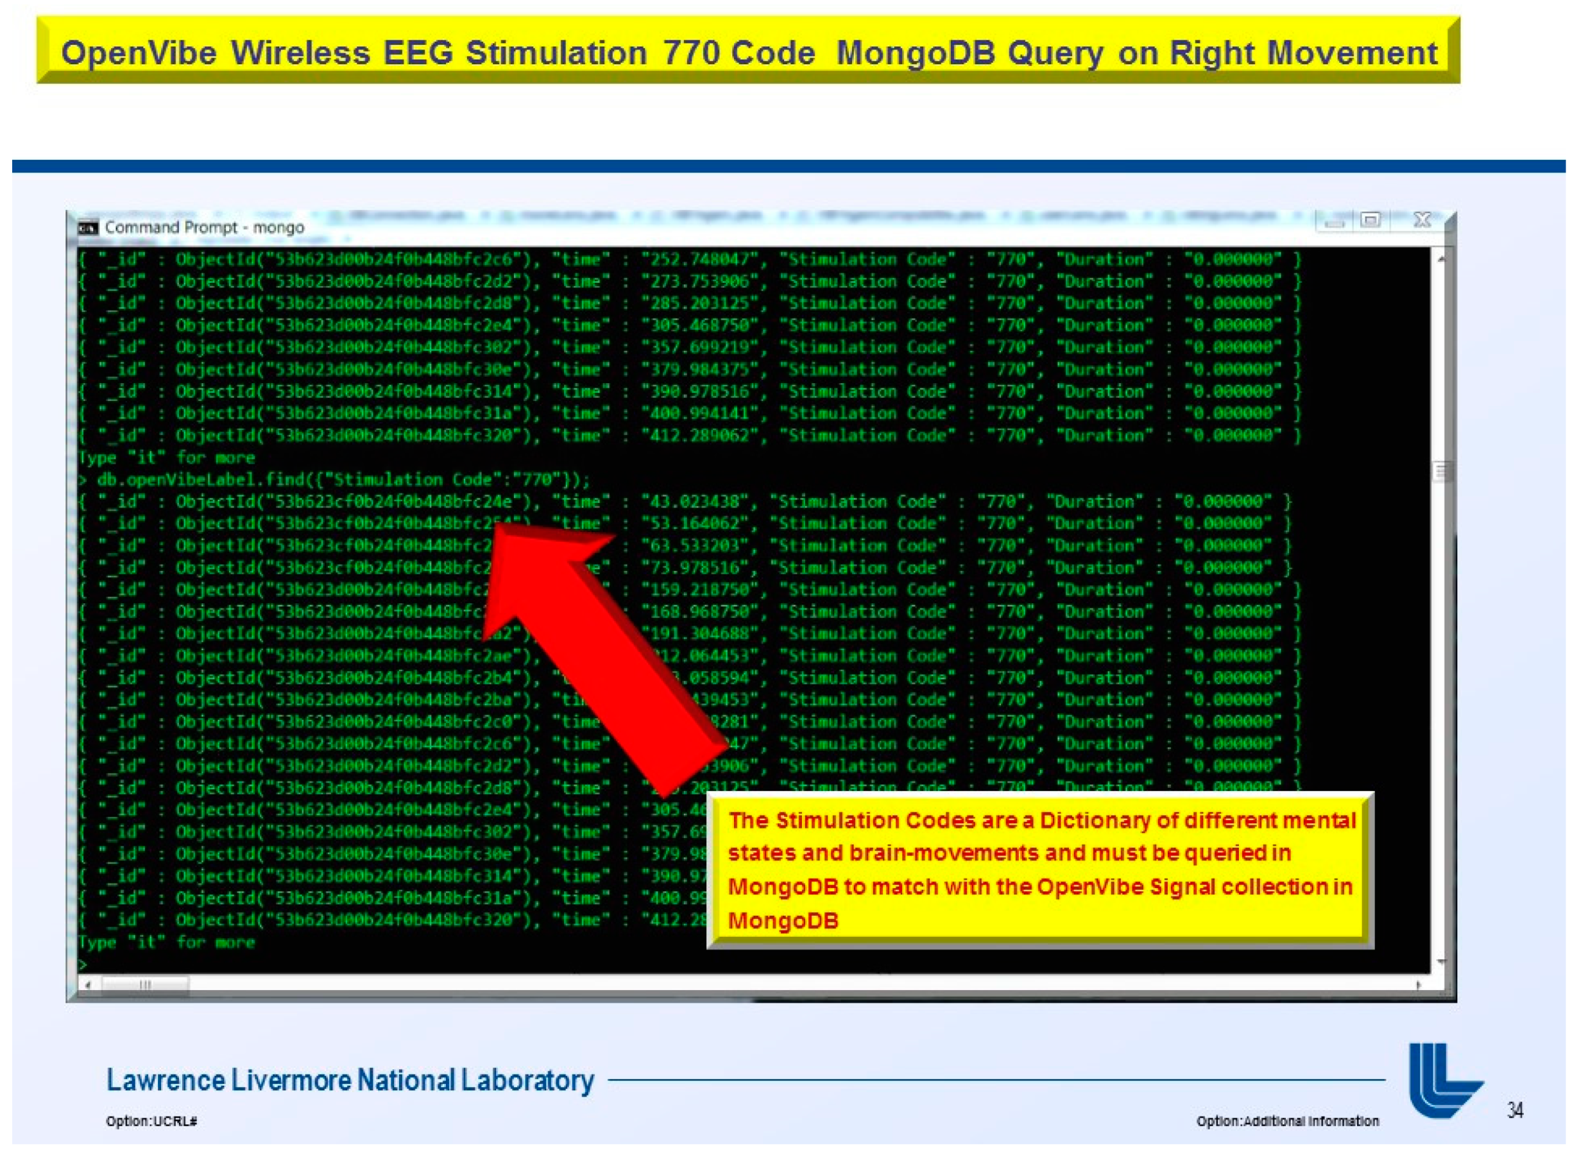The width and height of the screenshot is (1579, 1155).
Task: Maximize the Command Prompt mongo window
Action: 1370,221
